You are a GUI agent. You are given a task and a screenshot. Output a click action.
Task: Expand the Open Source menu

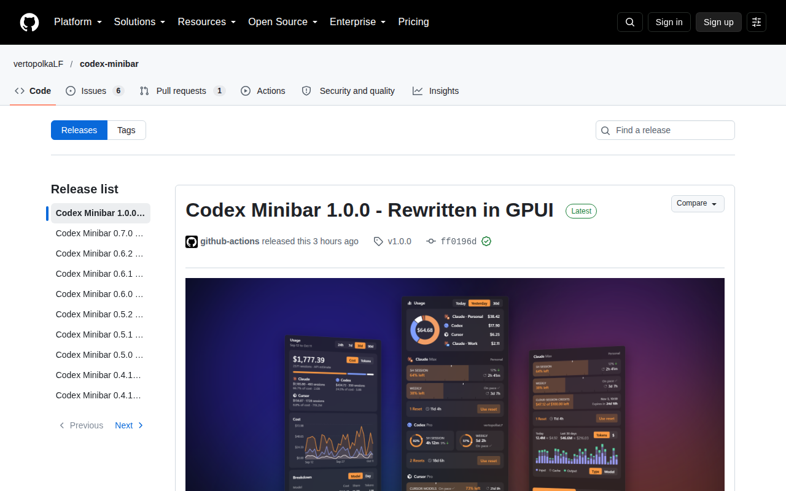point(282,22)
